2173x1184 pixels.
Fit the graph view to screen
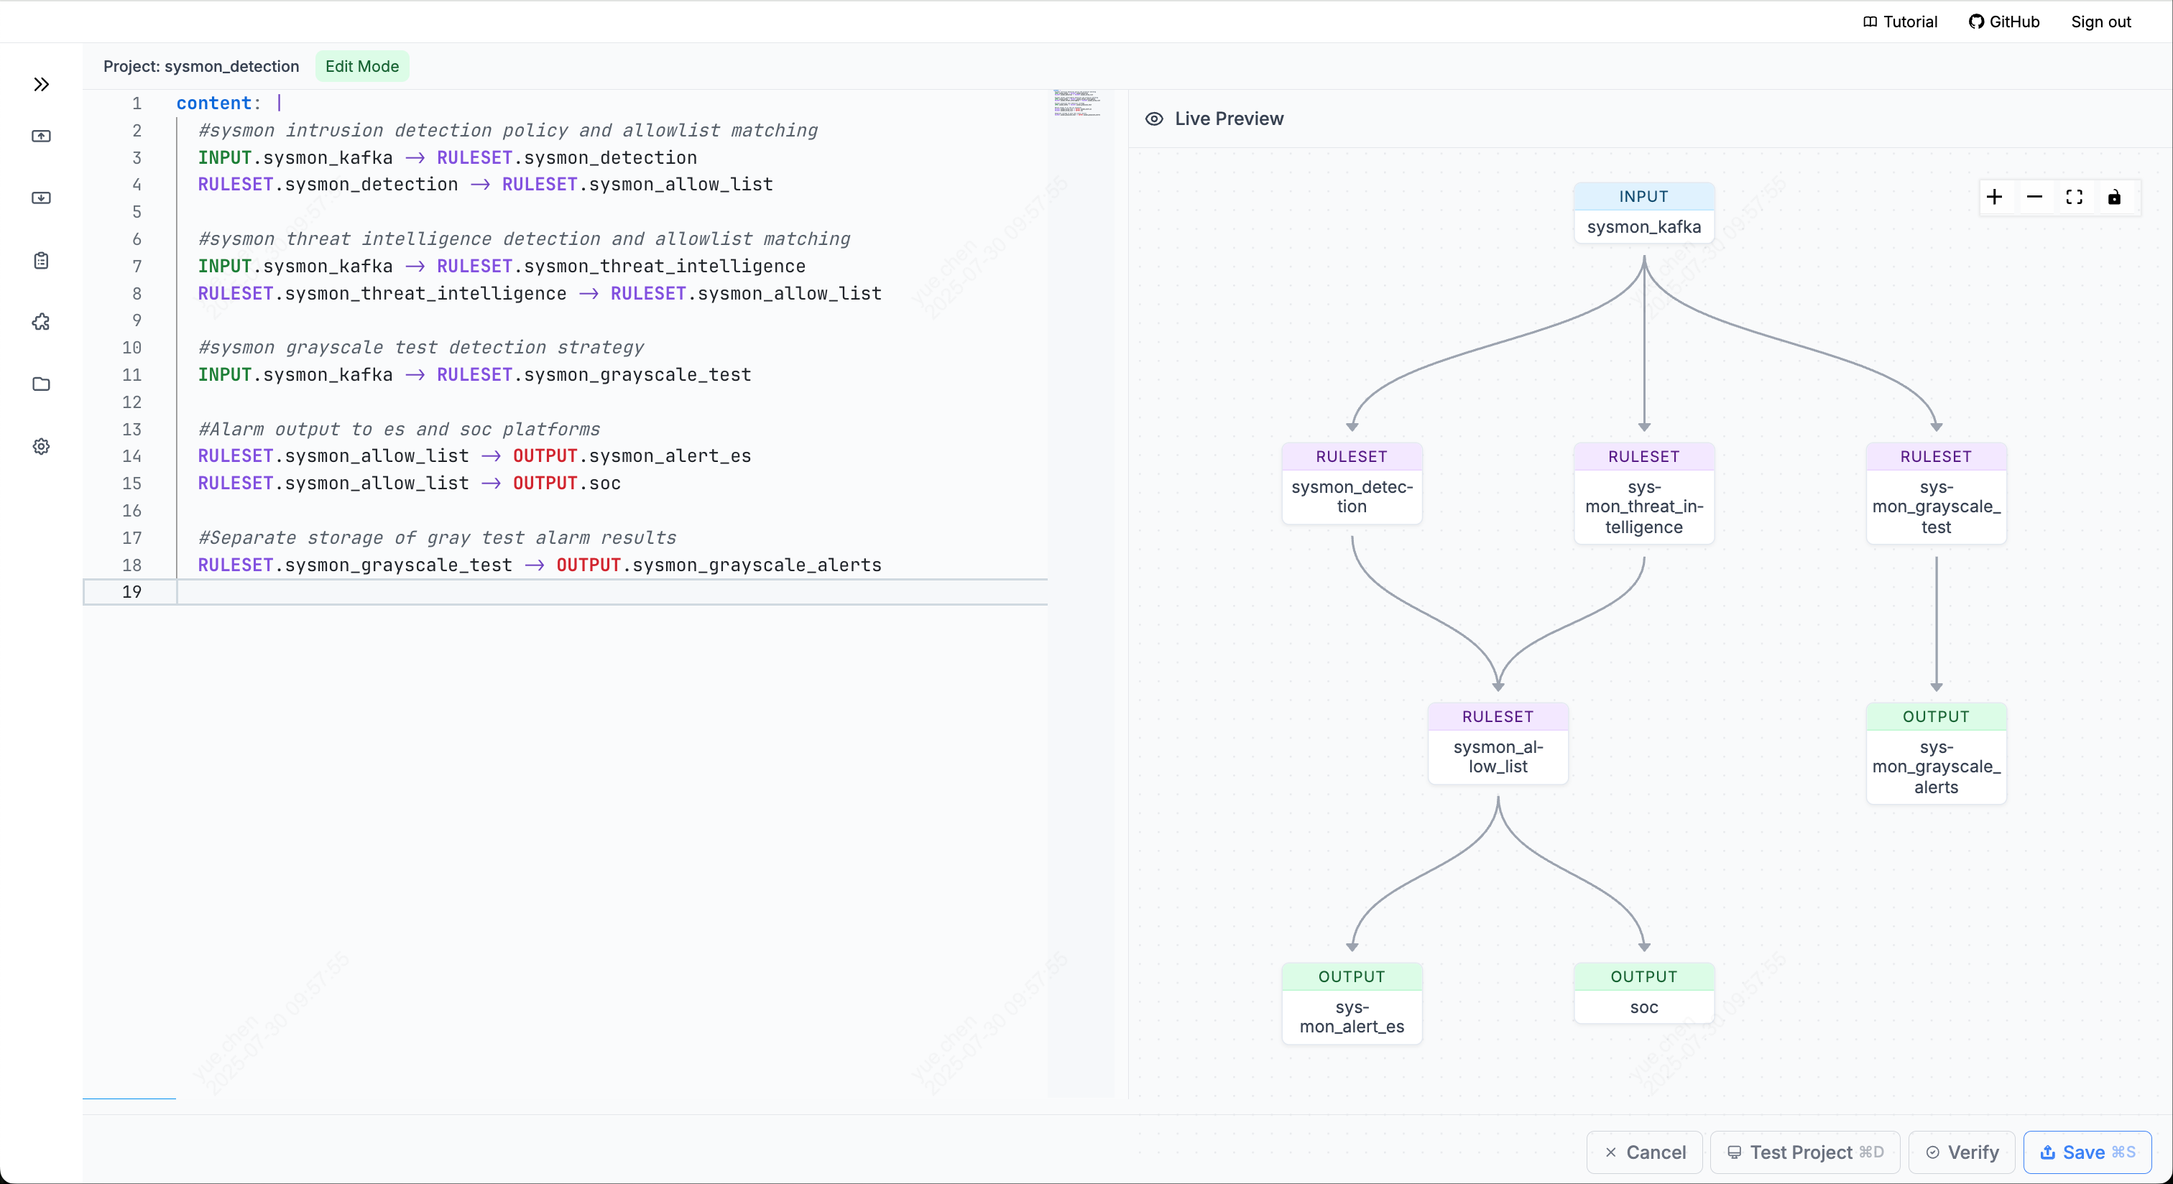[x=2075, y=198]
